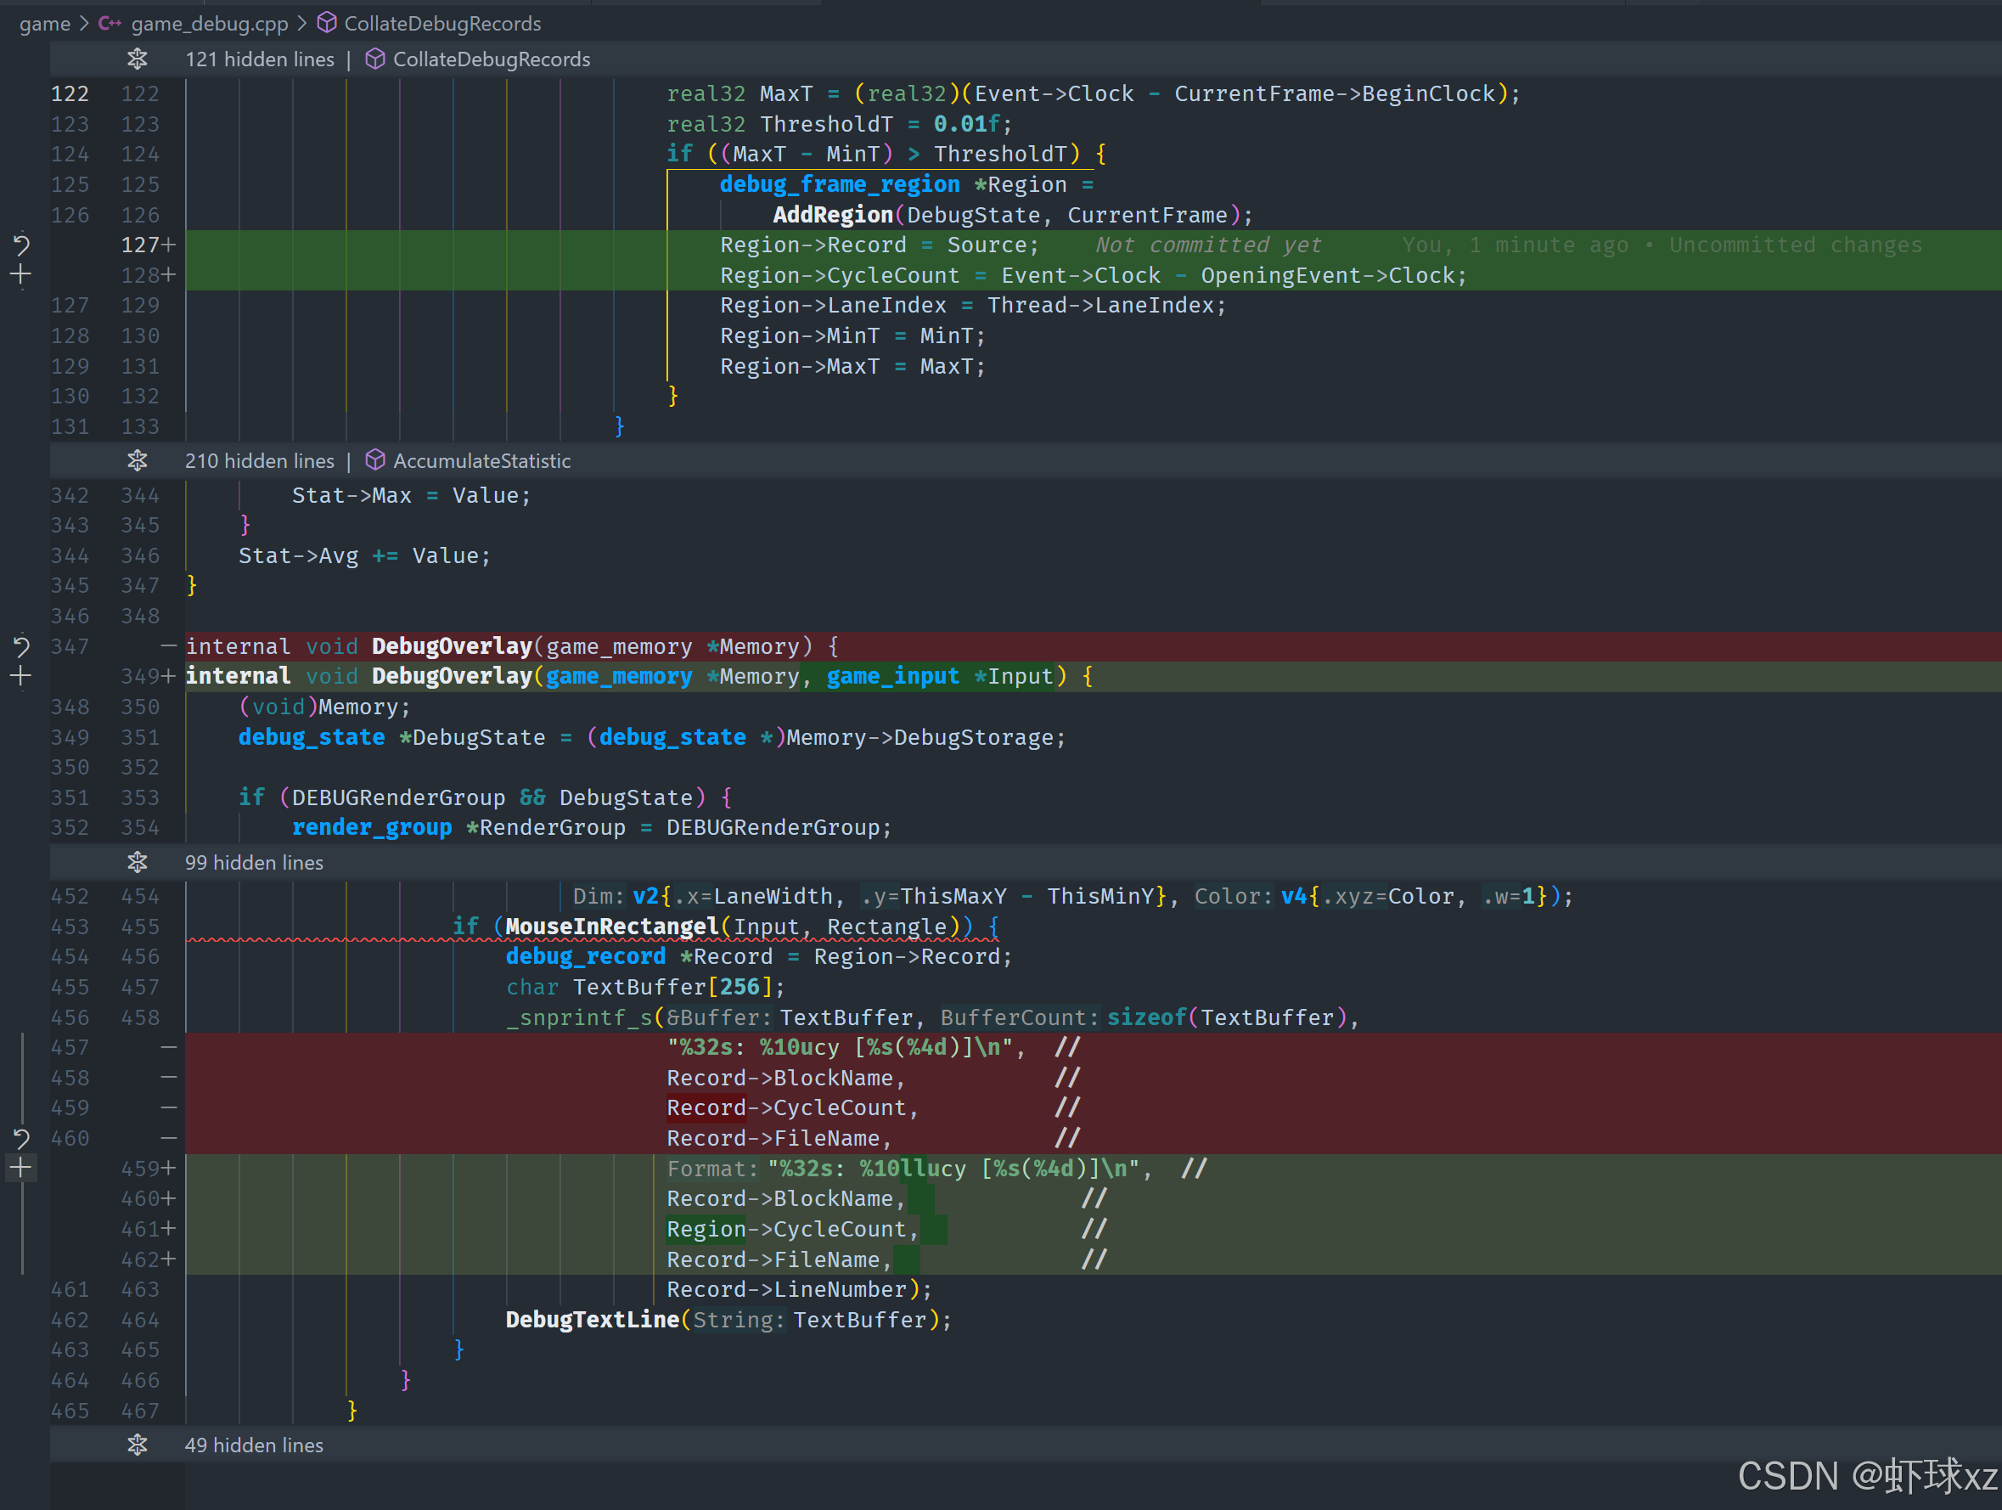
Task: Click the cube icon beside CollateDebugRecords in fold bar
Action: pos(374,59)
